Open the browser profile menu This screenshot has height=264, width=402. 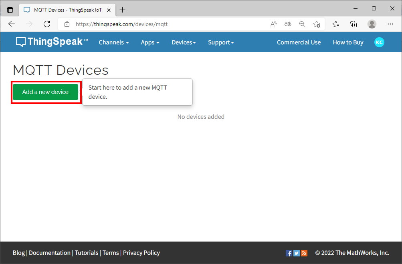pos(372,24)
